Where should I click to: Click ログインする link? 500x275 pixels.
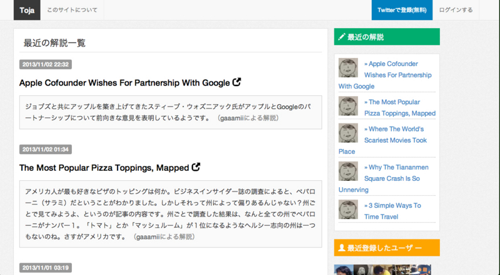pos(456,10)
